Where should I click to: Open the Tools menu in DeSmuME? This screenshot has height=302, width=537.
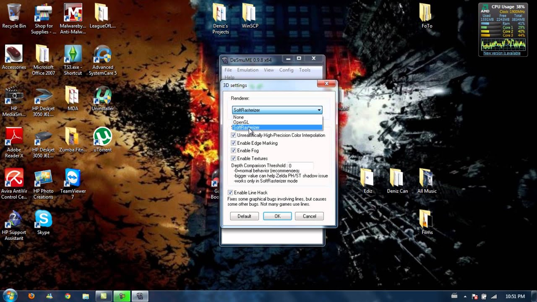pyautogui.click(x=305, y=70)
